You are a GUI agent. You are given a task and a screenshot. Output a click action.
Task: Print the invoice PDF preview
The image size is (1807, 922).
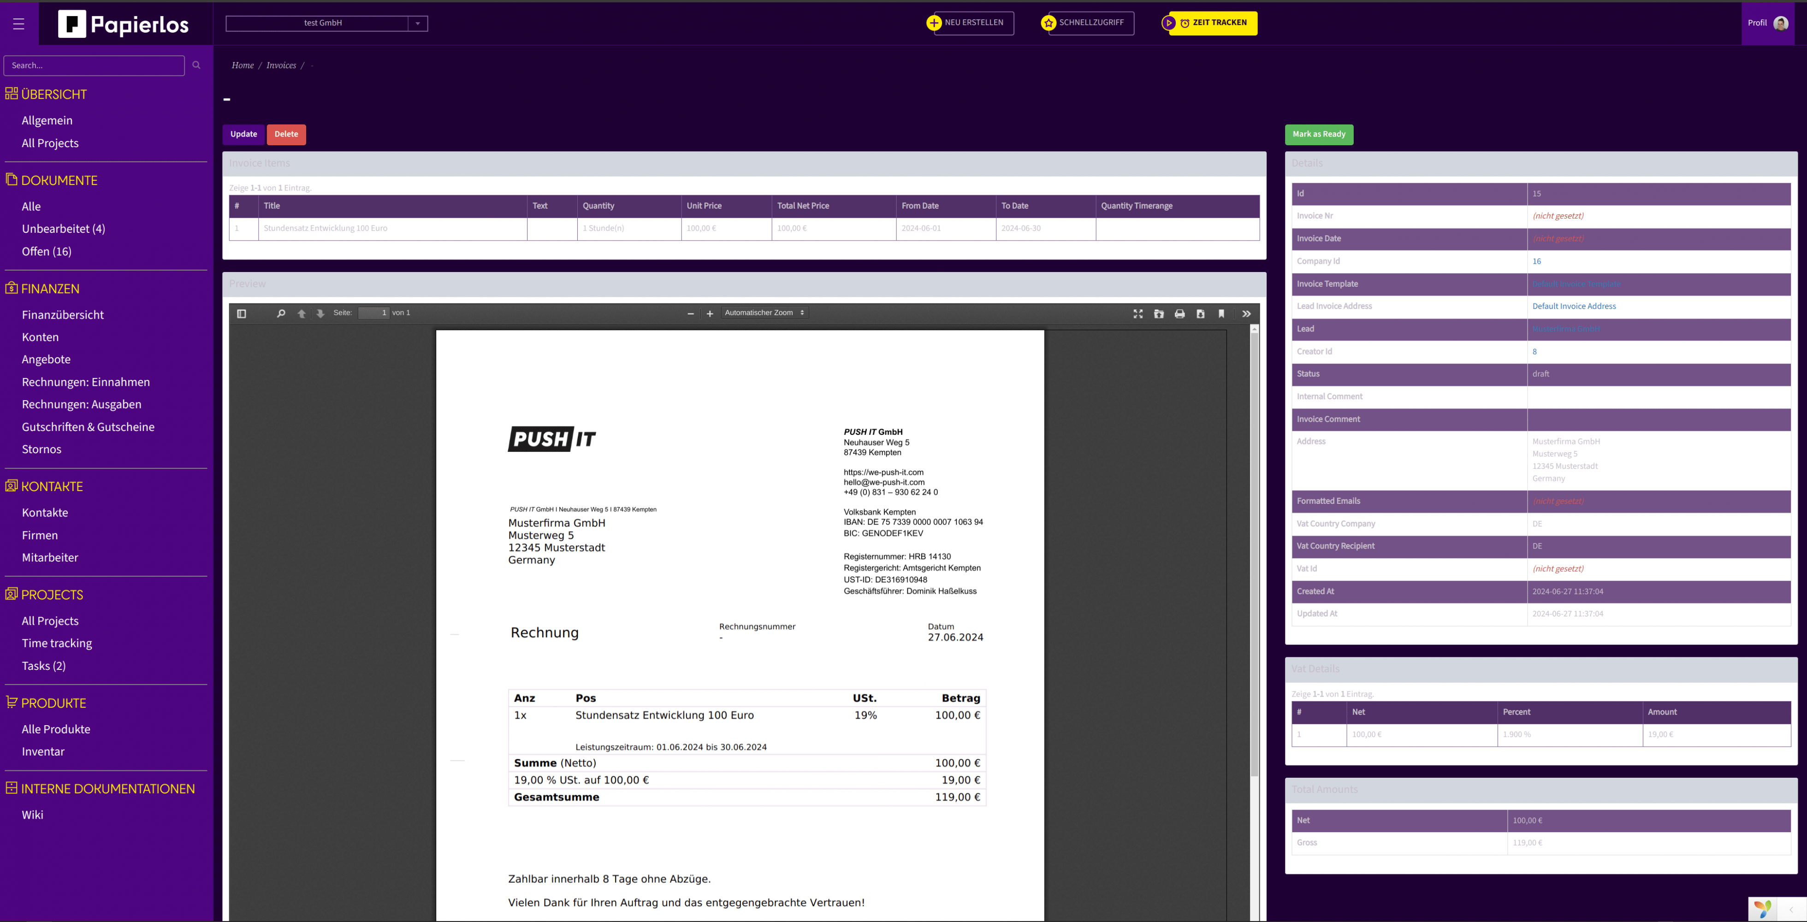[x=1180, y=313]
